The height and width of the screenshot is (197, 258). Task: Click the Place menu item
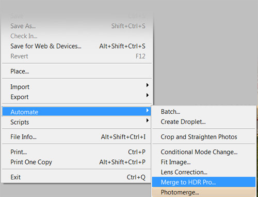point(77,71)
